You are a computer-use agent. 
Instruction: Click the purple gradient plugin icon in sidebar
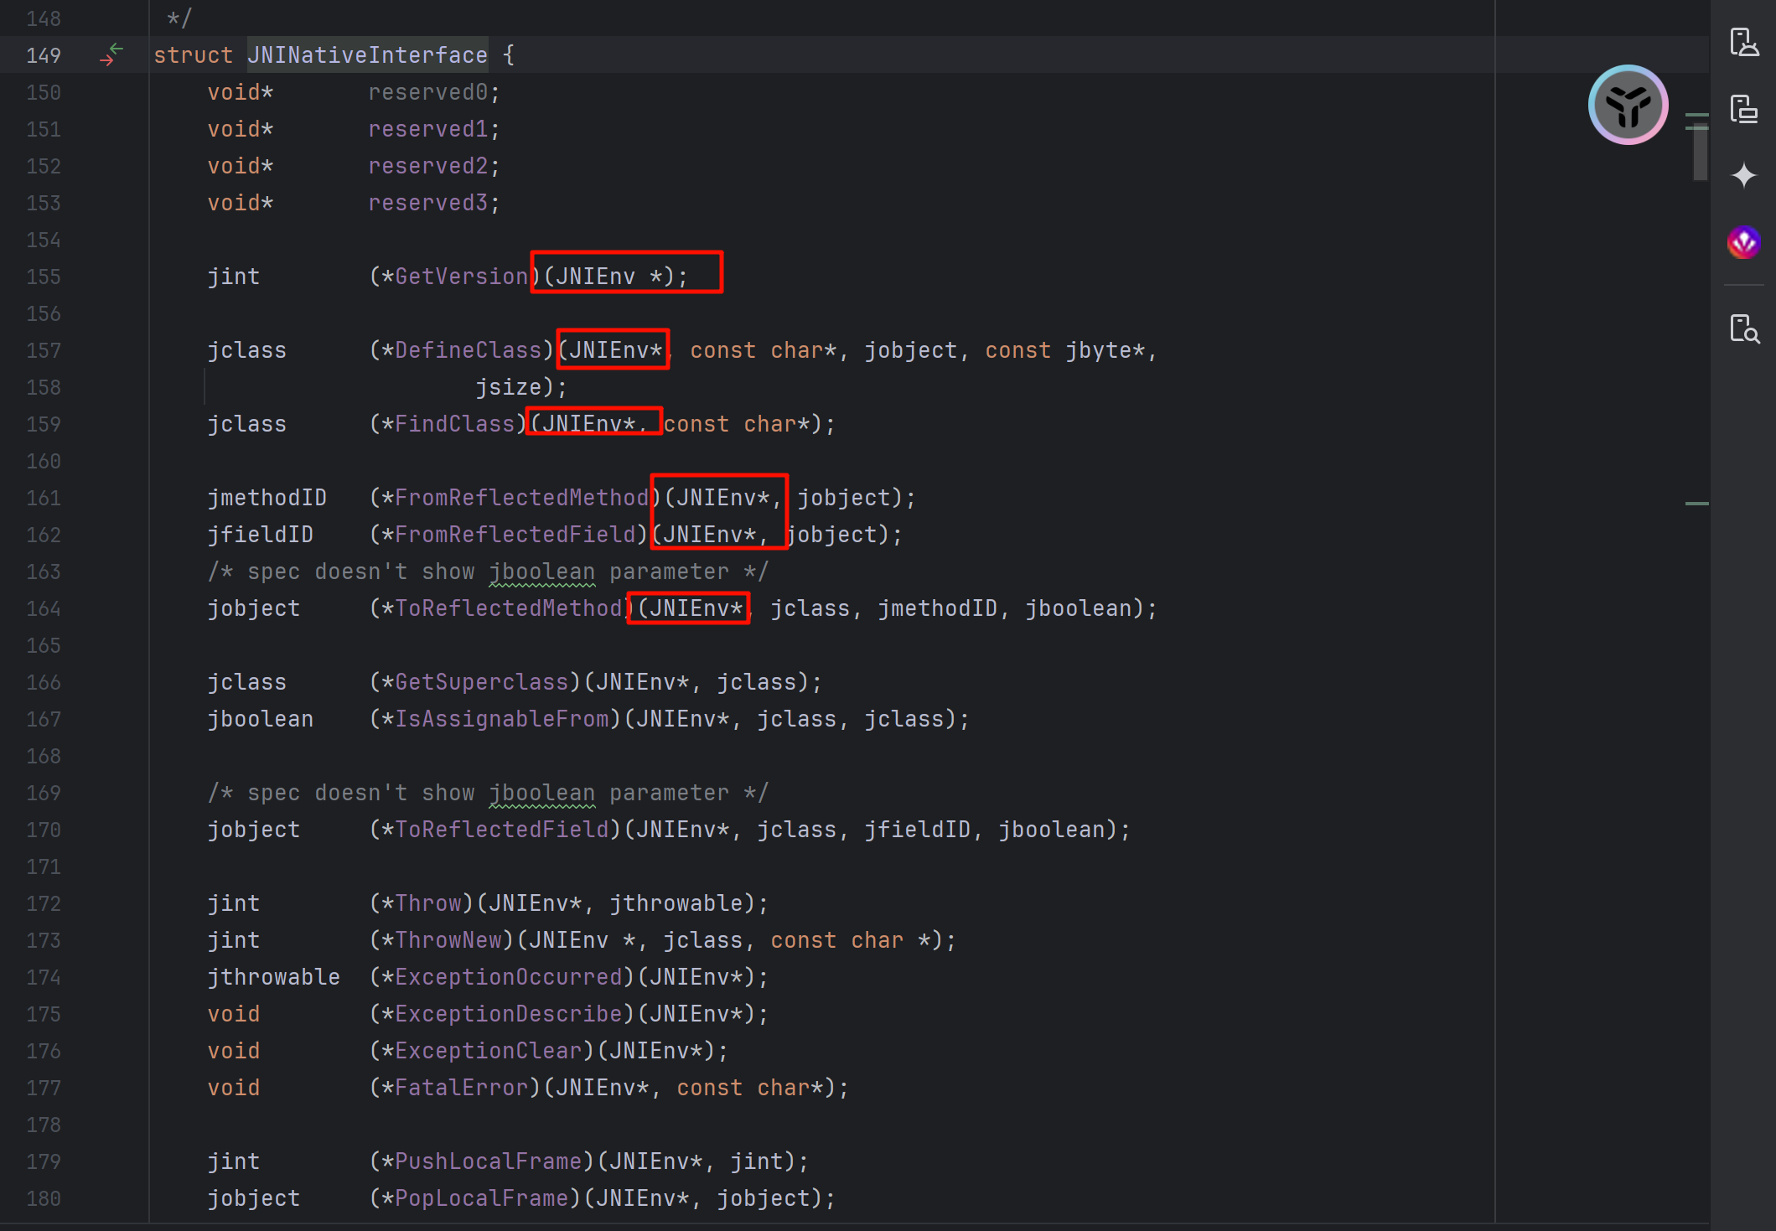click(1743, 243)
